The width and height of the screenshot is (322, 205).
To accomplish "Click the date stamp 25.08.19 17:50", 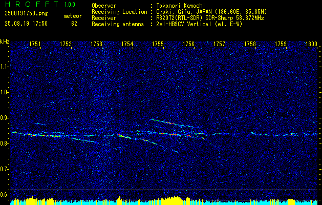I will coord(26,24).
